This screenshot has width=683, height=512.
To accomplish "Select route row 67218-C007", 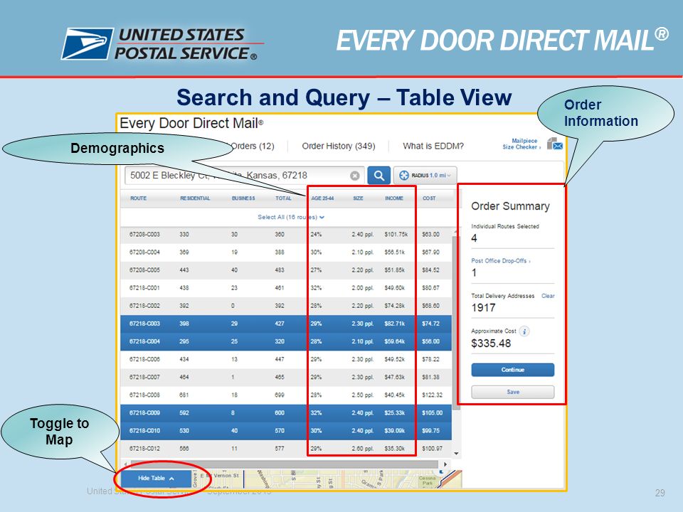I will 286,378.
